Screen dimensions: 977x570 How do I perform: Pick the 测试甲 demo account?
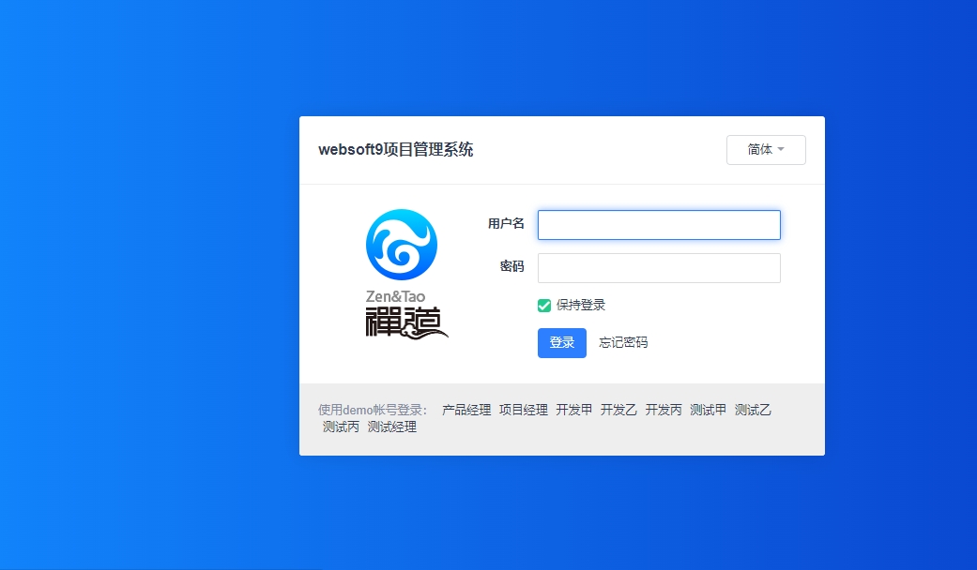click(x=708, y=410)
